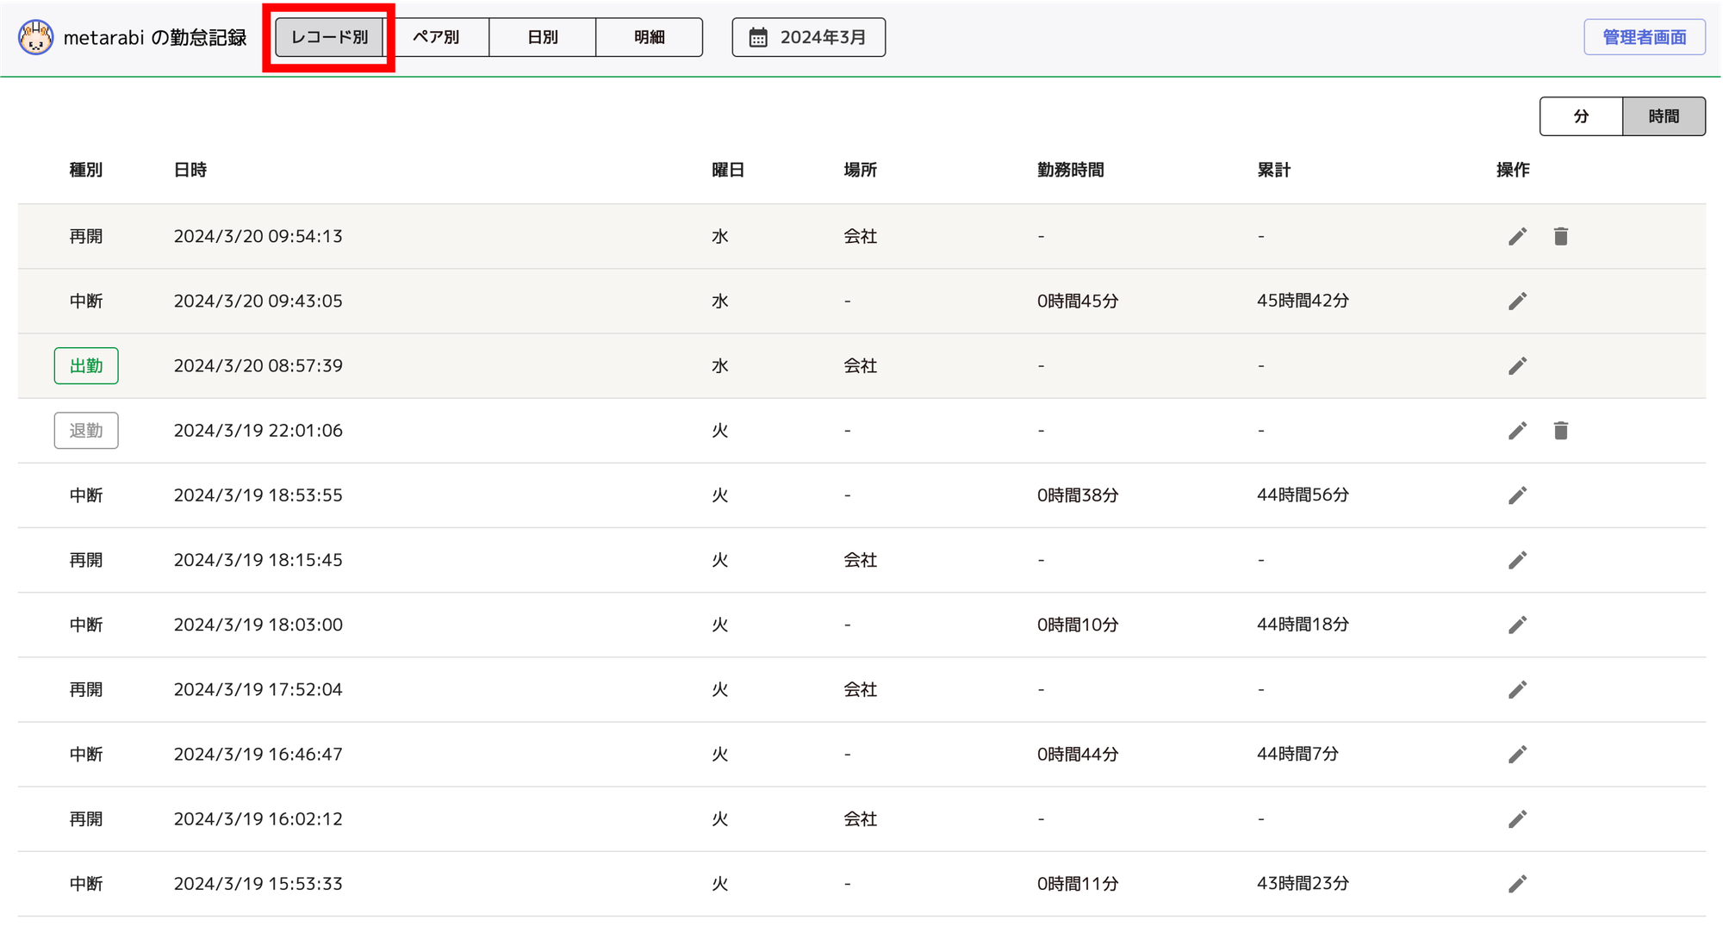Click the date 2024/3/19 16:46:47

[x=258, y=755]
